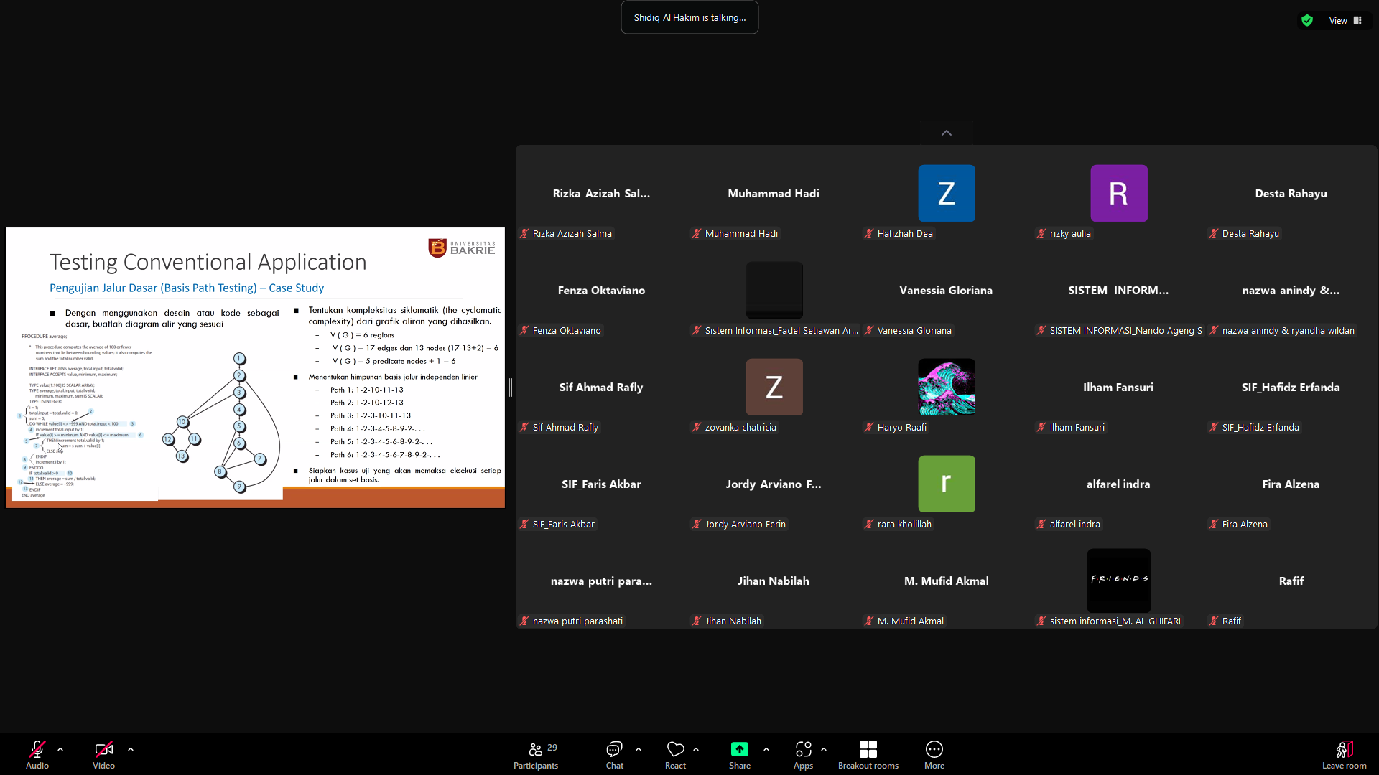Select the Jihan Nabilah participant tile
The height and width of the screenshot is (775, 1379).
[x=774, y=581]
